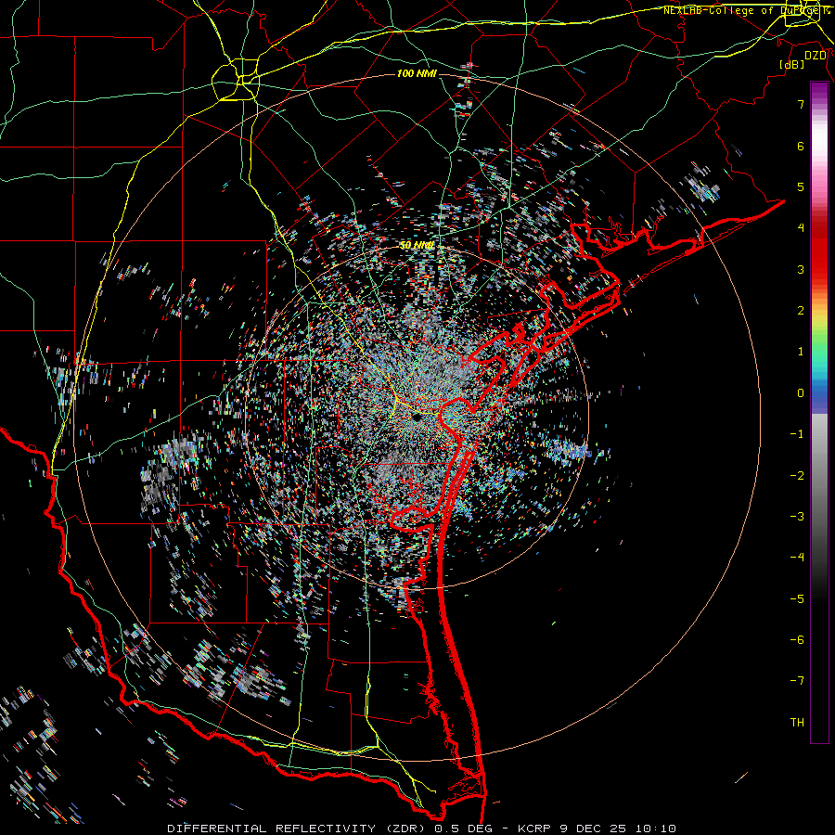
Task: Click the '-5' value on the color scale
Action: tap(797, 599)
